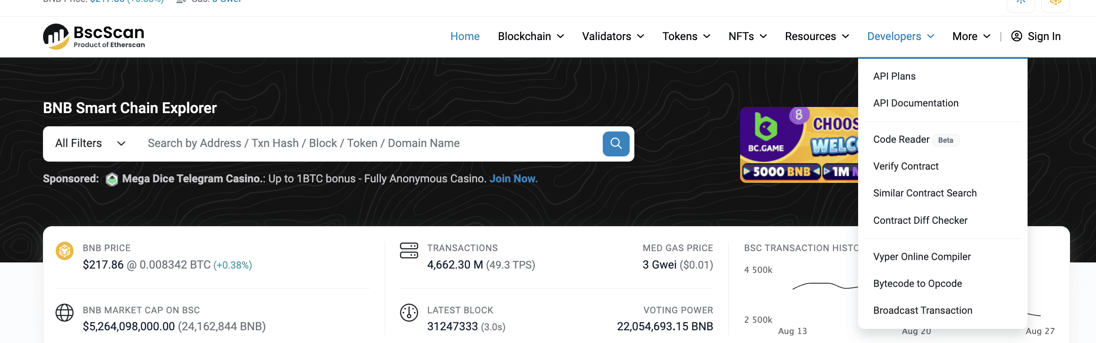Screen dimensions: 1096x343
Task: Open Contract Diff Checker
Action: [x=920, y=220]
